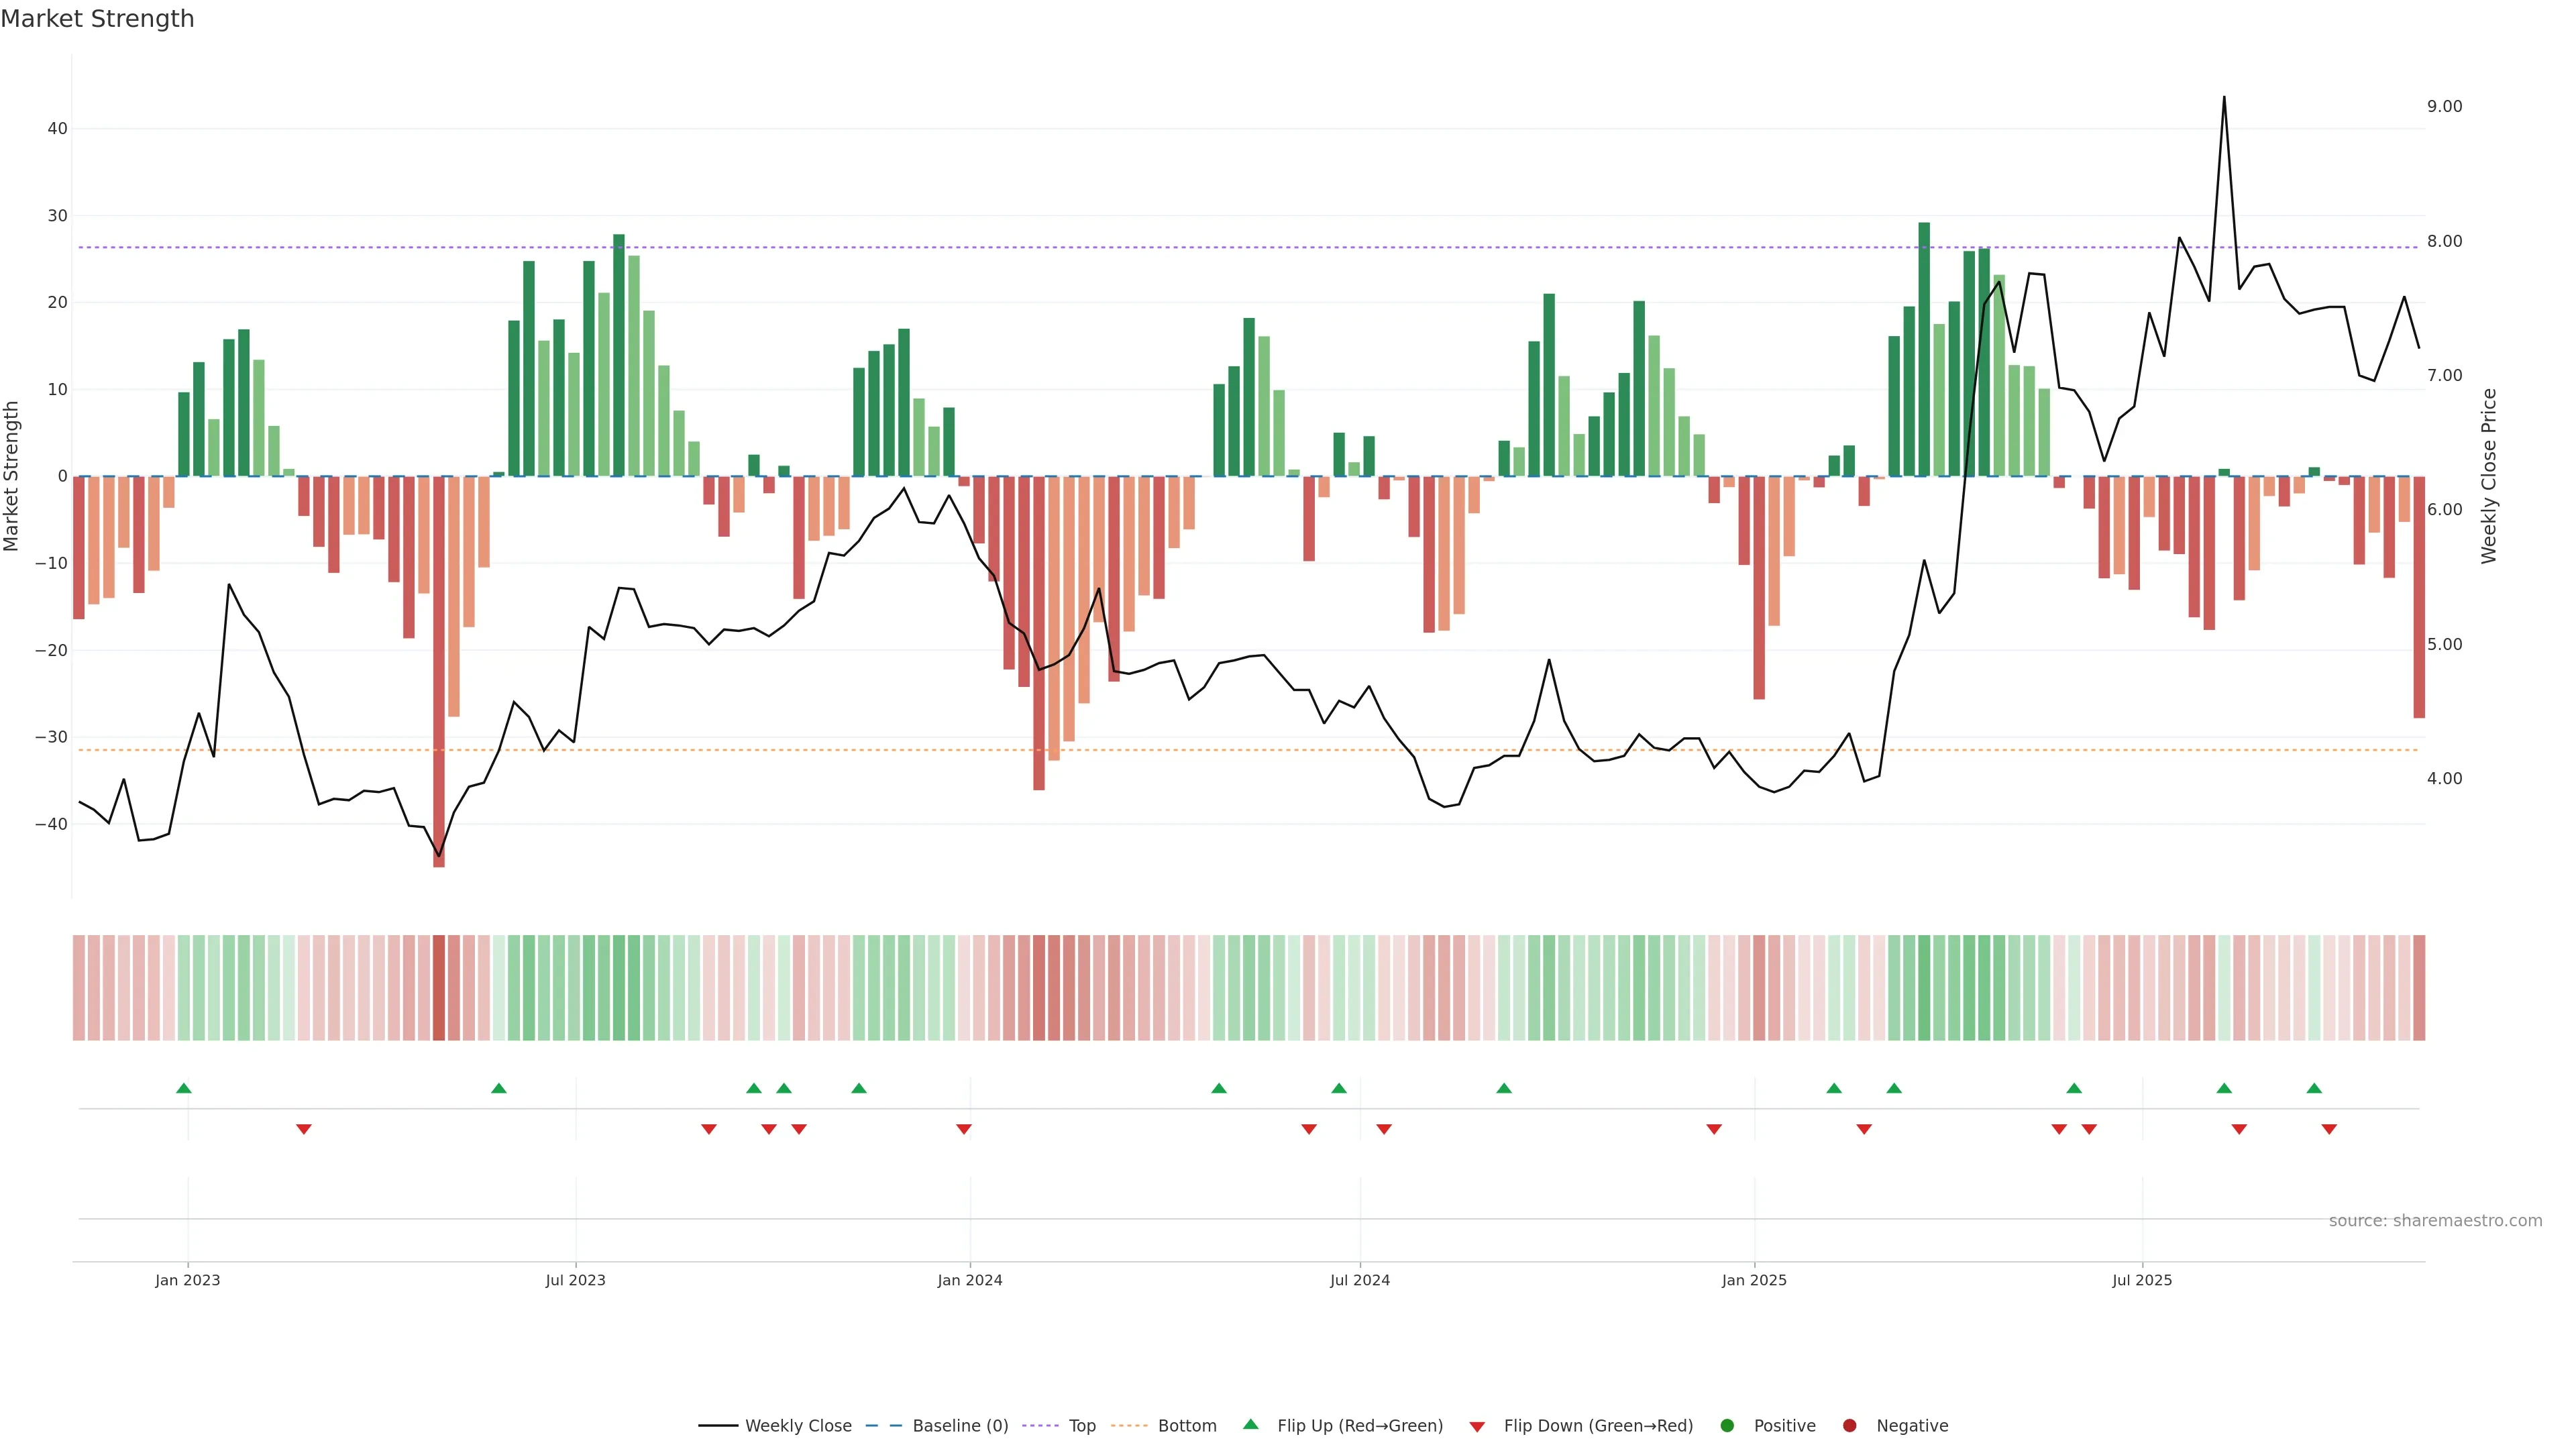Click the tallest red bar near minus 45

pyautogui.click(x=439, y=670)
